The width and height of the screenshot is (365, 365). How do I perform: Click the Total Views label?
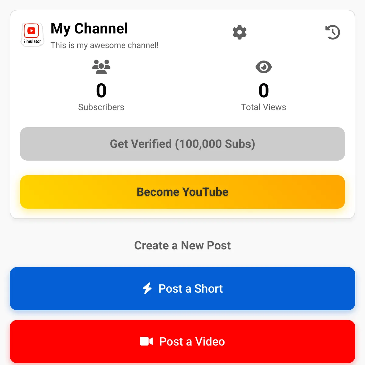coord(263,107)
